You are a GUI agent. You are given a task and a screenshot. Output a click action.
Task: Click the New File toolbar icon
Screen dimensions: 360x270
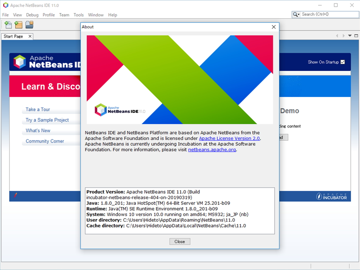[8, 25]
